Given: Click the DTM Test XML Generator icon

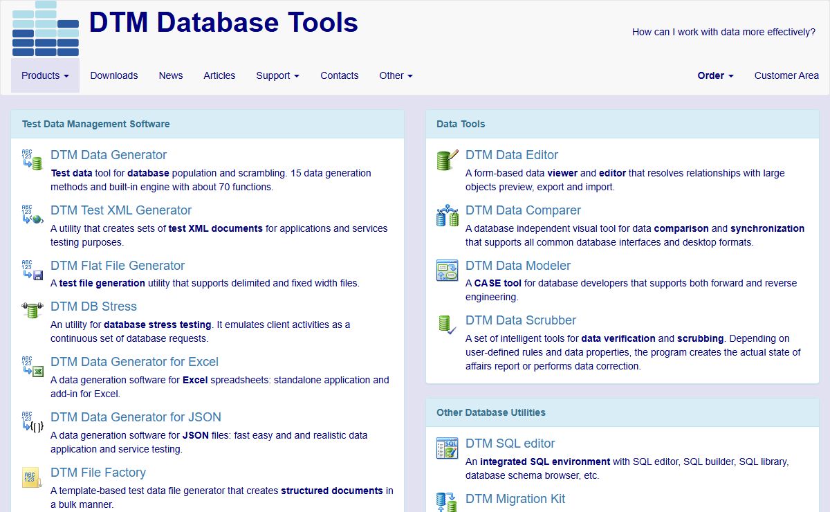Looking at the screenshot, I should [x=32, y=214].
